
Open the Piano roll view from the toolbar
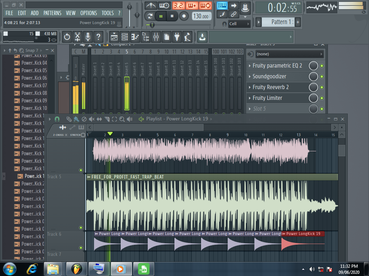coord(135,37)
